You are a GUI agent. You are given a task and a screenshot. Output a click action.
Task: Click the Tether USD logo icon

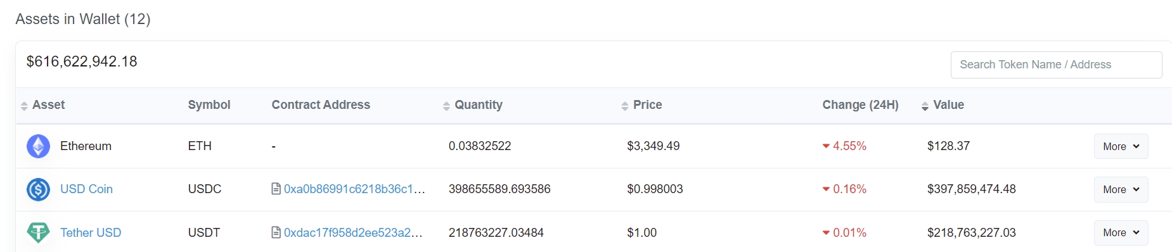(x=38, y=232)
